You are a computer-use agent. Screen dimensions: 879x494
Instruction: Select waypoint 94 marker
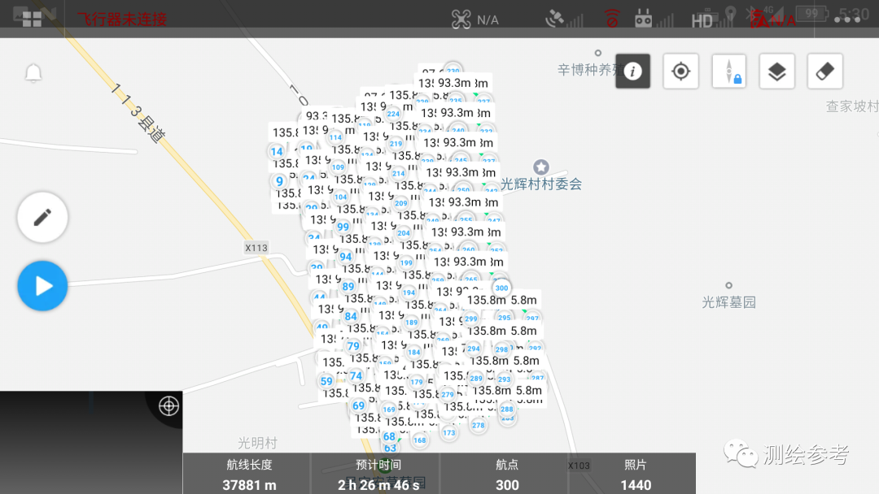[345, 257]
